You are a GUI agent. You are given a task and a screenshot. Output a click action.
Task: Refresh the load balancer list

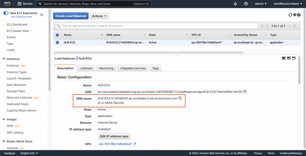point(290,15)
